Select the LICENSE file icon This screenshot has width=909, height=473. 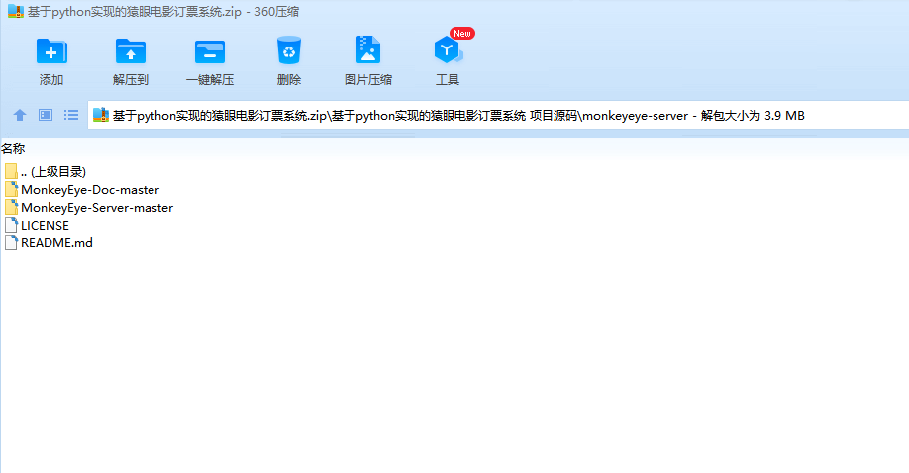11,225
